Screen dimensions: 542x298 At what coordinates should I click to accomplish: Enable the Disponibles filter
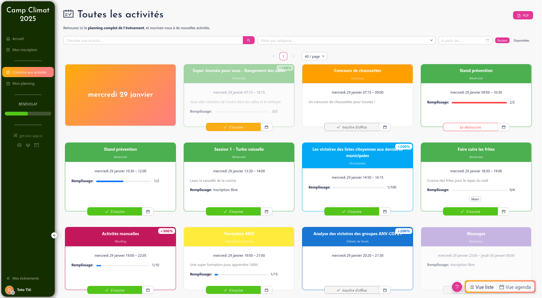521,40
